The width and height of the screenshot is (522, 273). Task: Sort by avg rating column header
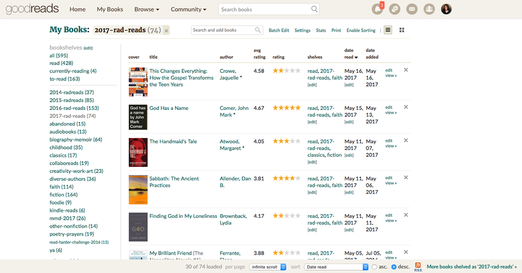click(259, 54)
